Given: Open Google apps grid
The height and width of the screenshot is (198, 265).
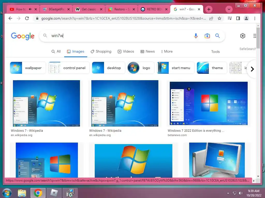Looking at the screenshot, I should (x=255, y=36).
